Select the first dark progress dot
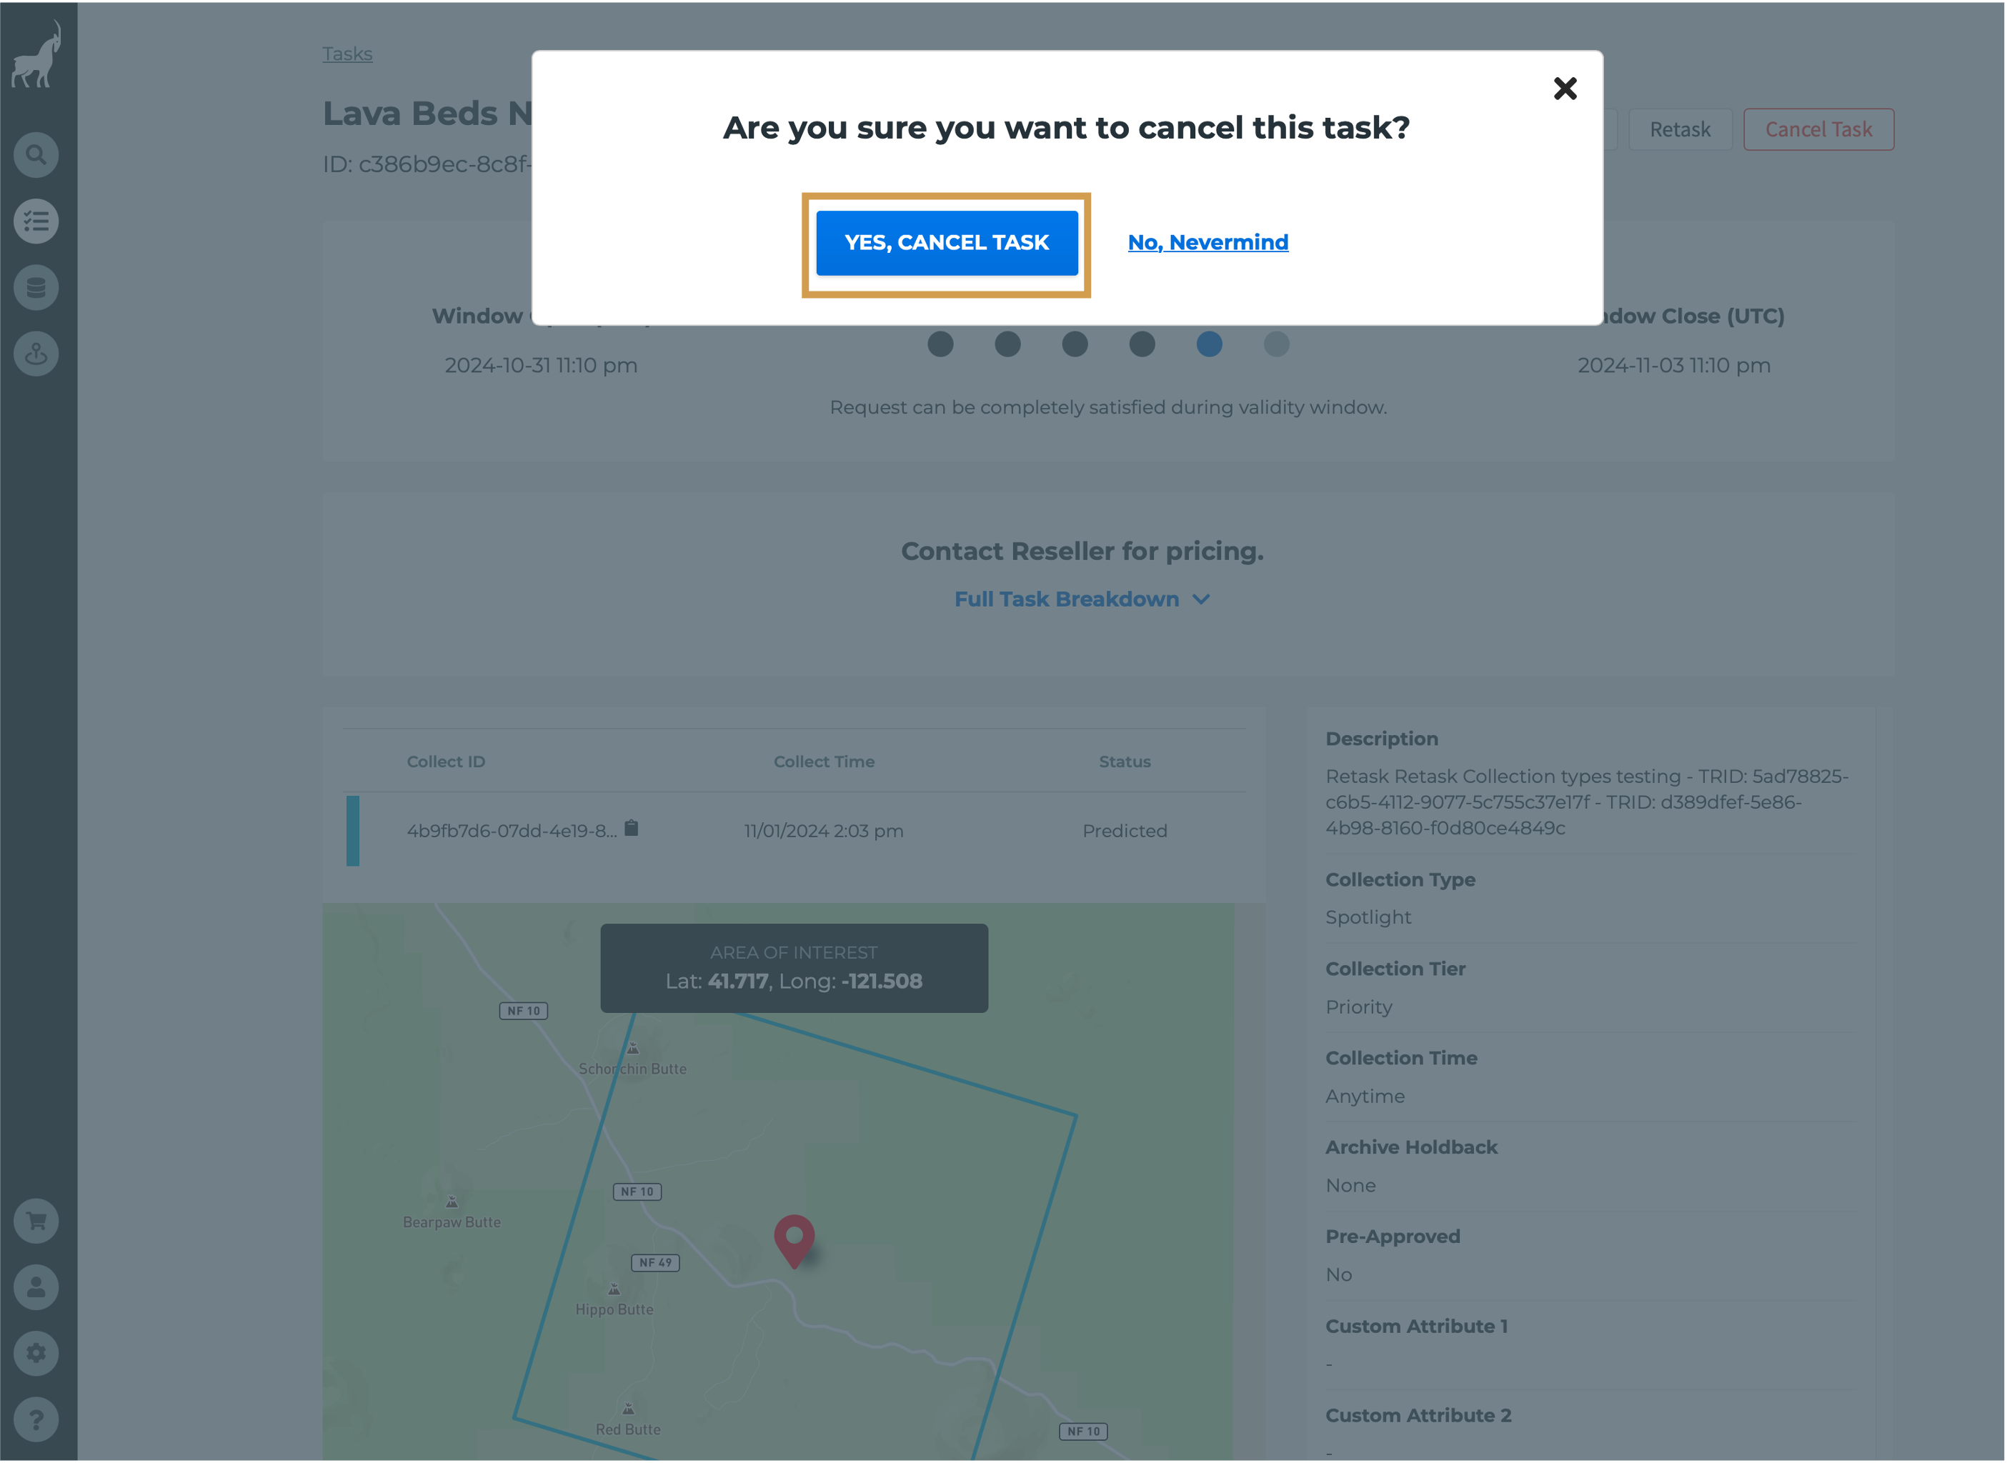Screen dimensions: 2007x1463 pos(940,344)
